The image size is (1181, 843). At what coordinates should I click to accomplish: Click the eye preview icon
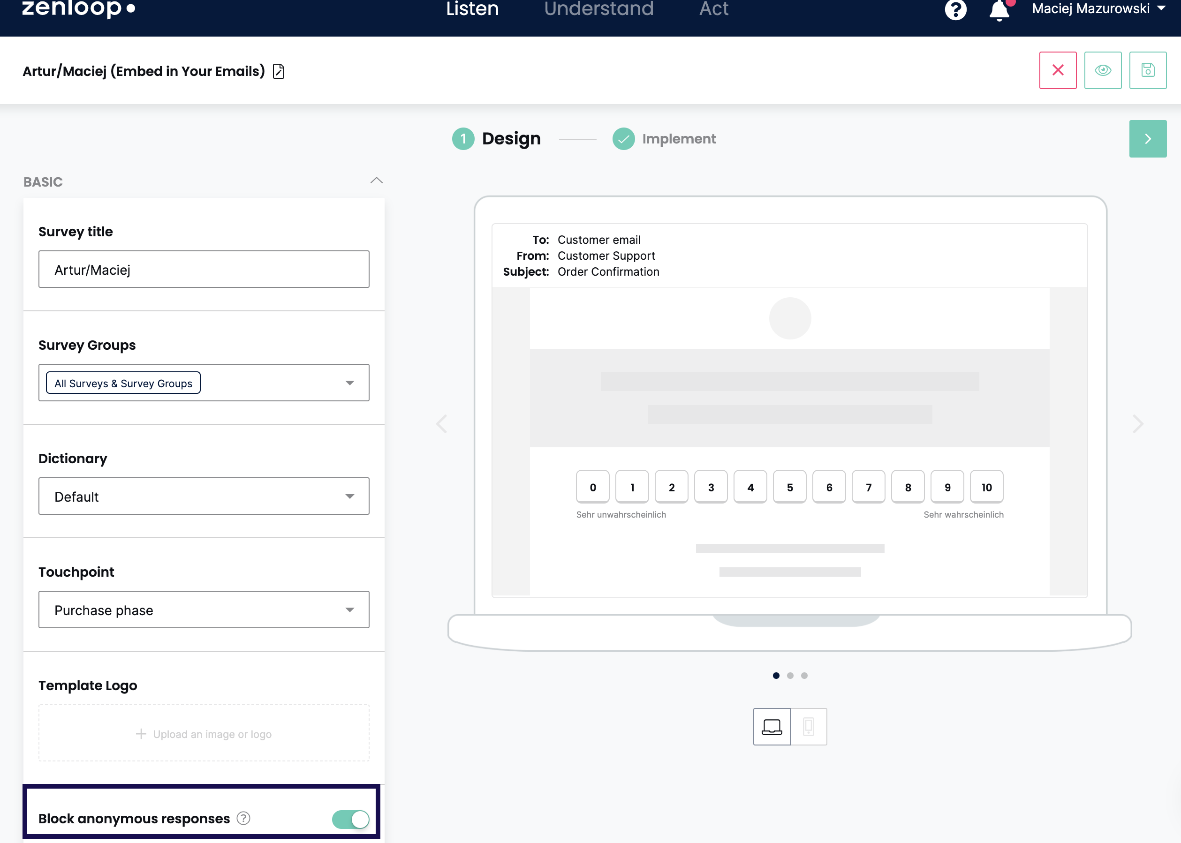tap(1103, 70)
